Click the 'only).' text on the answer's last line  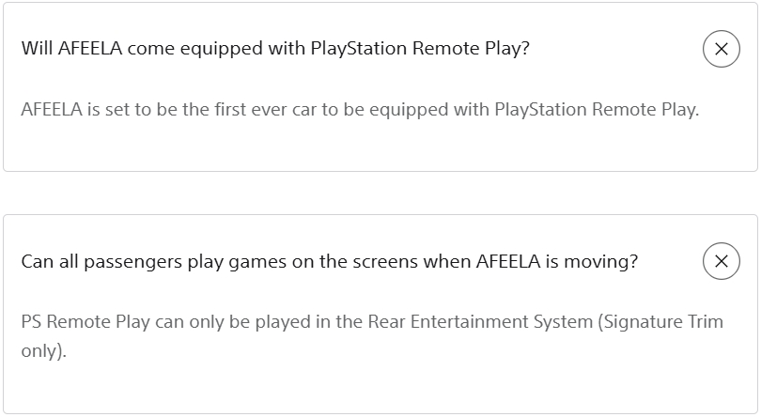point(43,352)
